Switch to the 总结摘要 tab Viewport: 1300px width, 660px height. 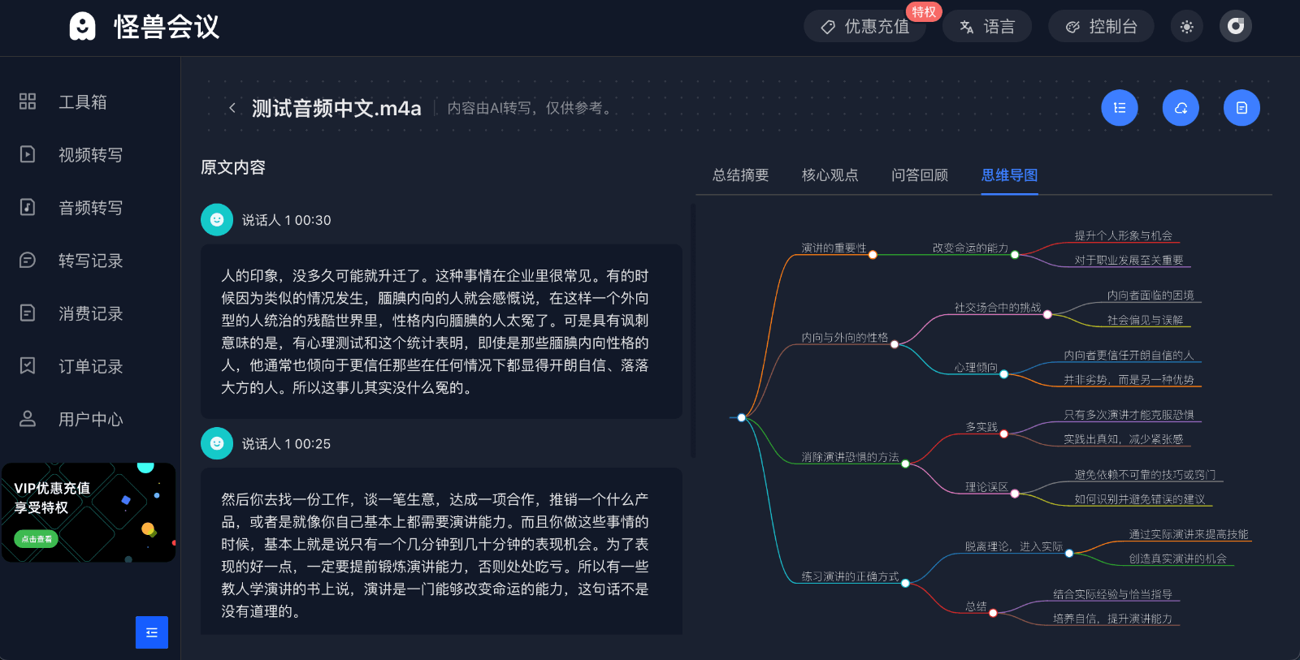click(x=740, y=175)
